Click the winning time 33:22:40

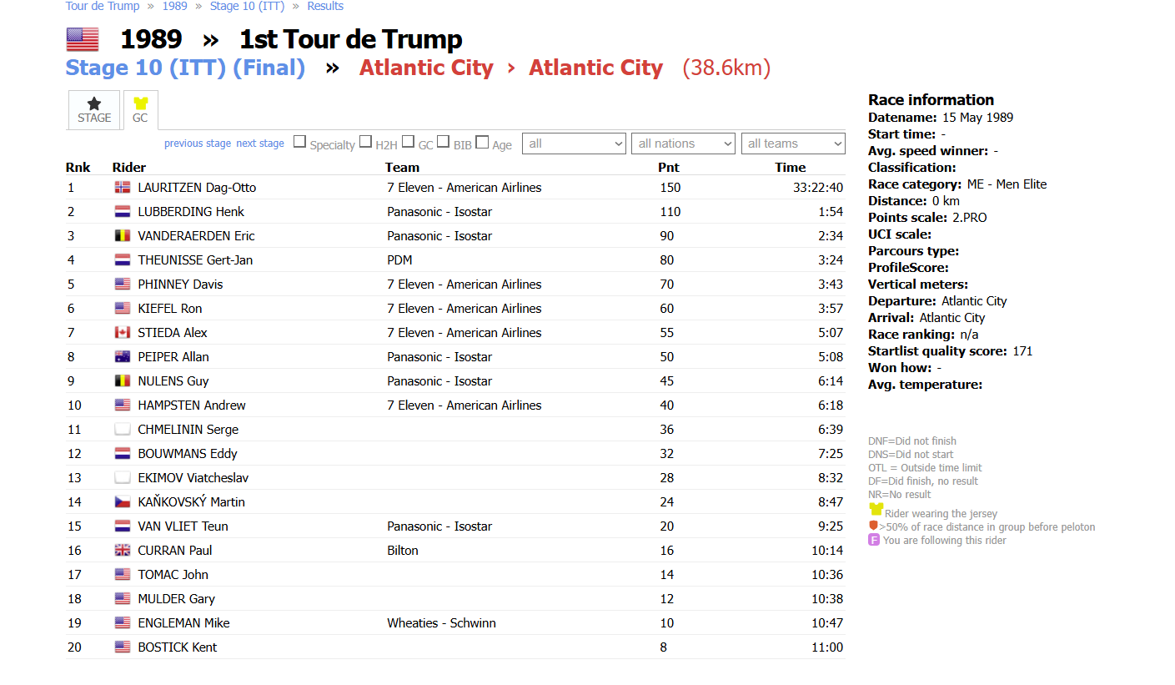[x=818, y=188]
